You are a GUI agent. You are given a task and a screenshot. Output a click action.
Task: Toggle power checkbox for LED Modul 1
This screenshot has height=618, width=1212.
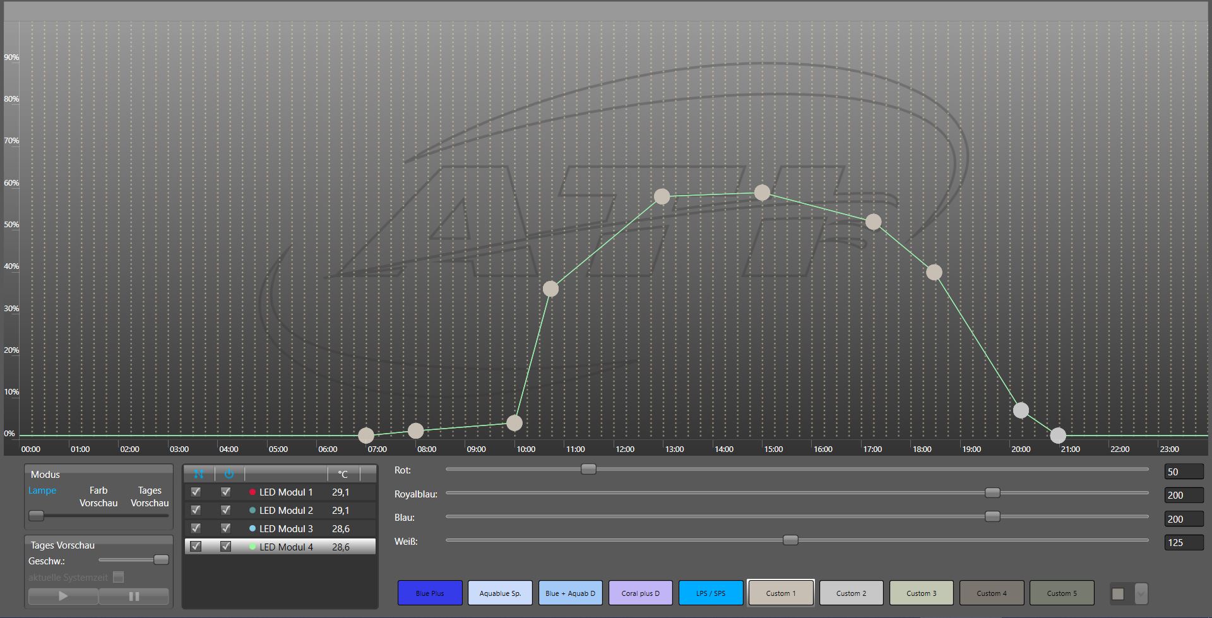(225, 492)
